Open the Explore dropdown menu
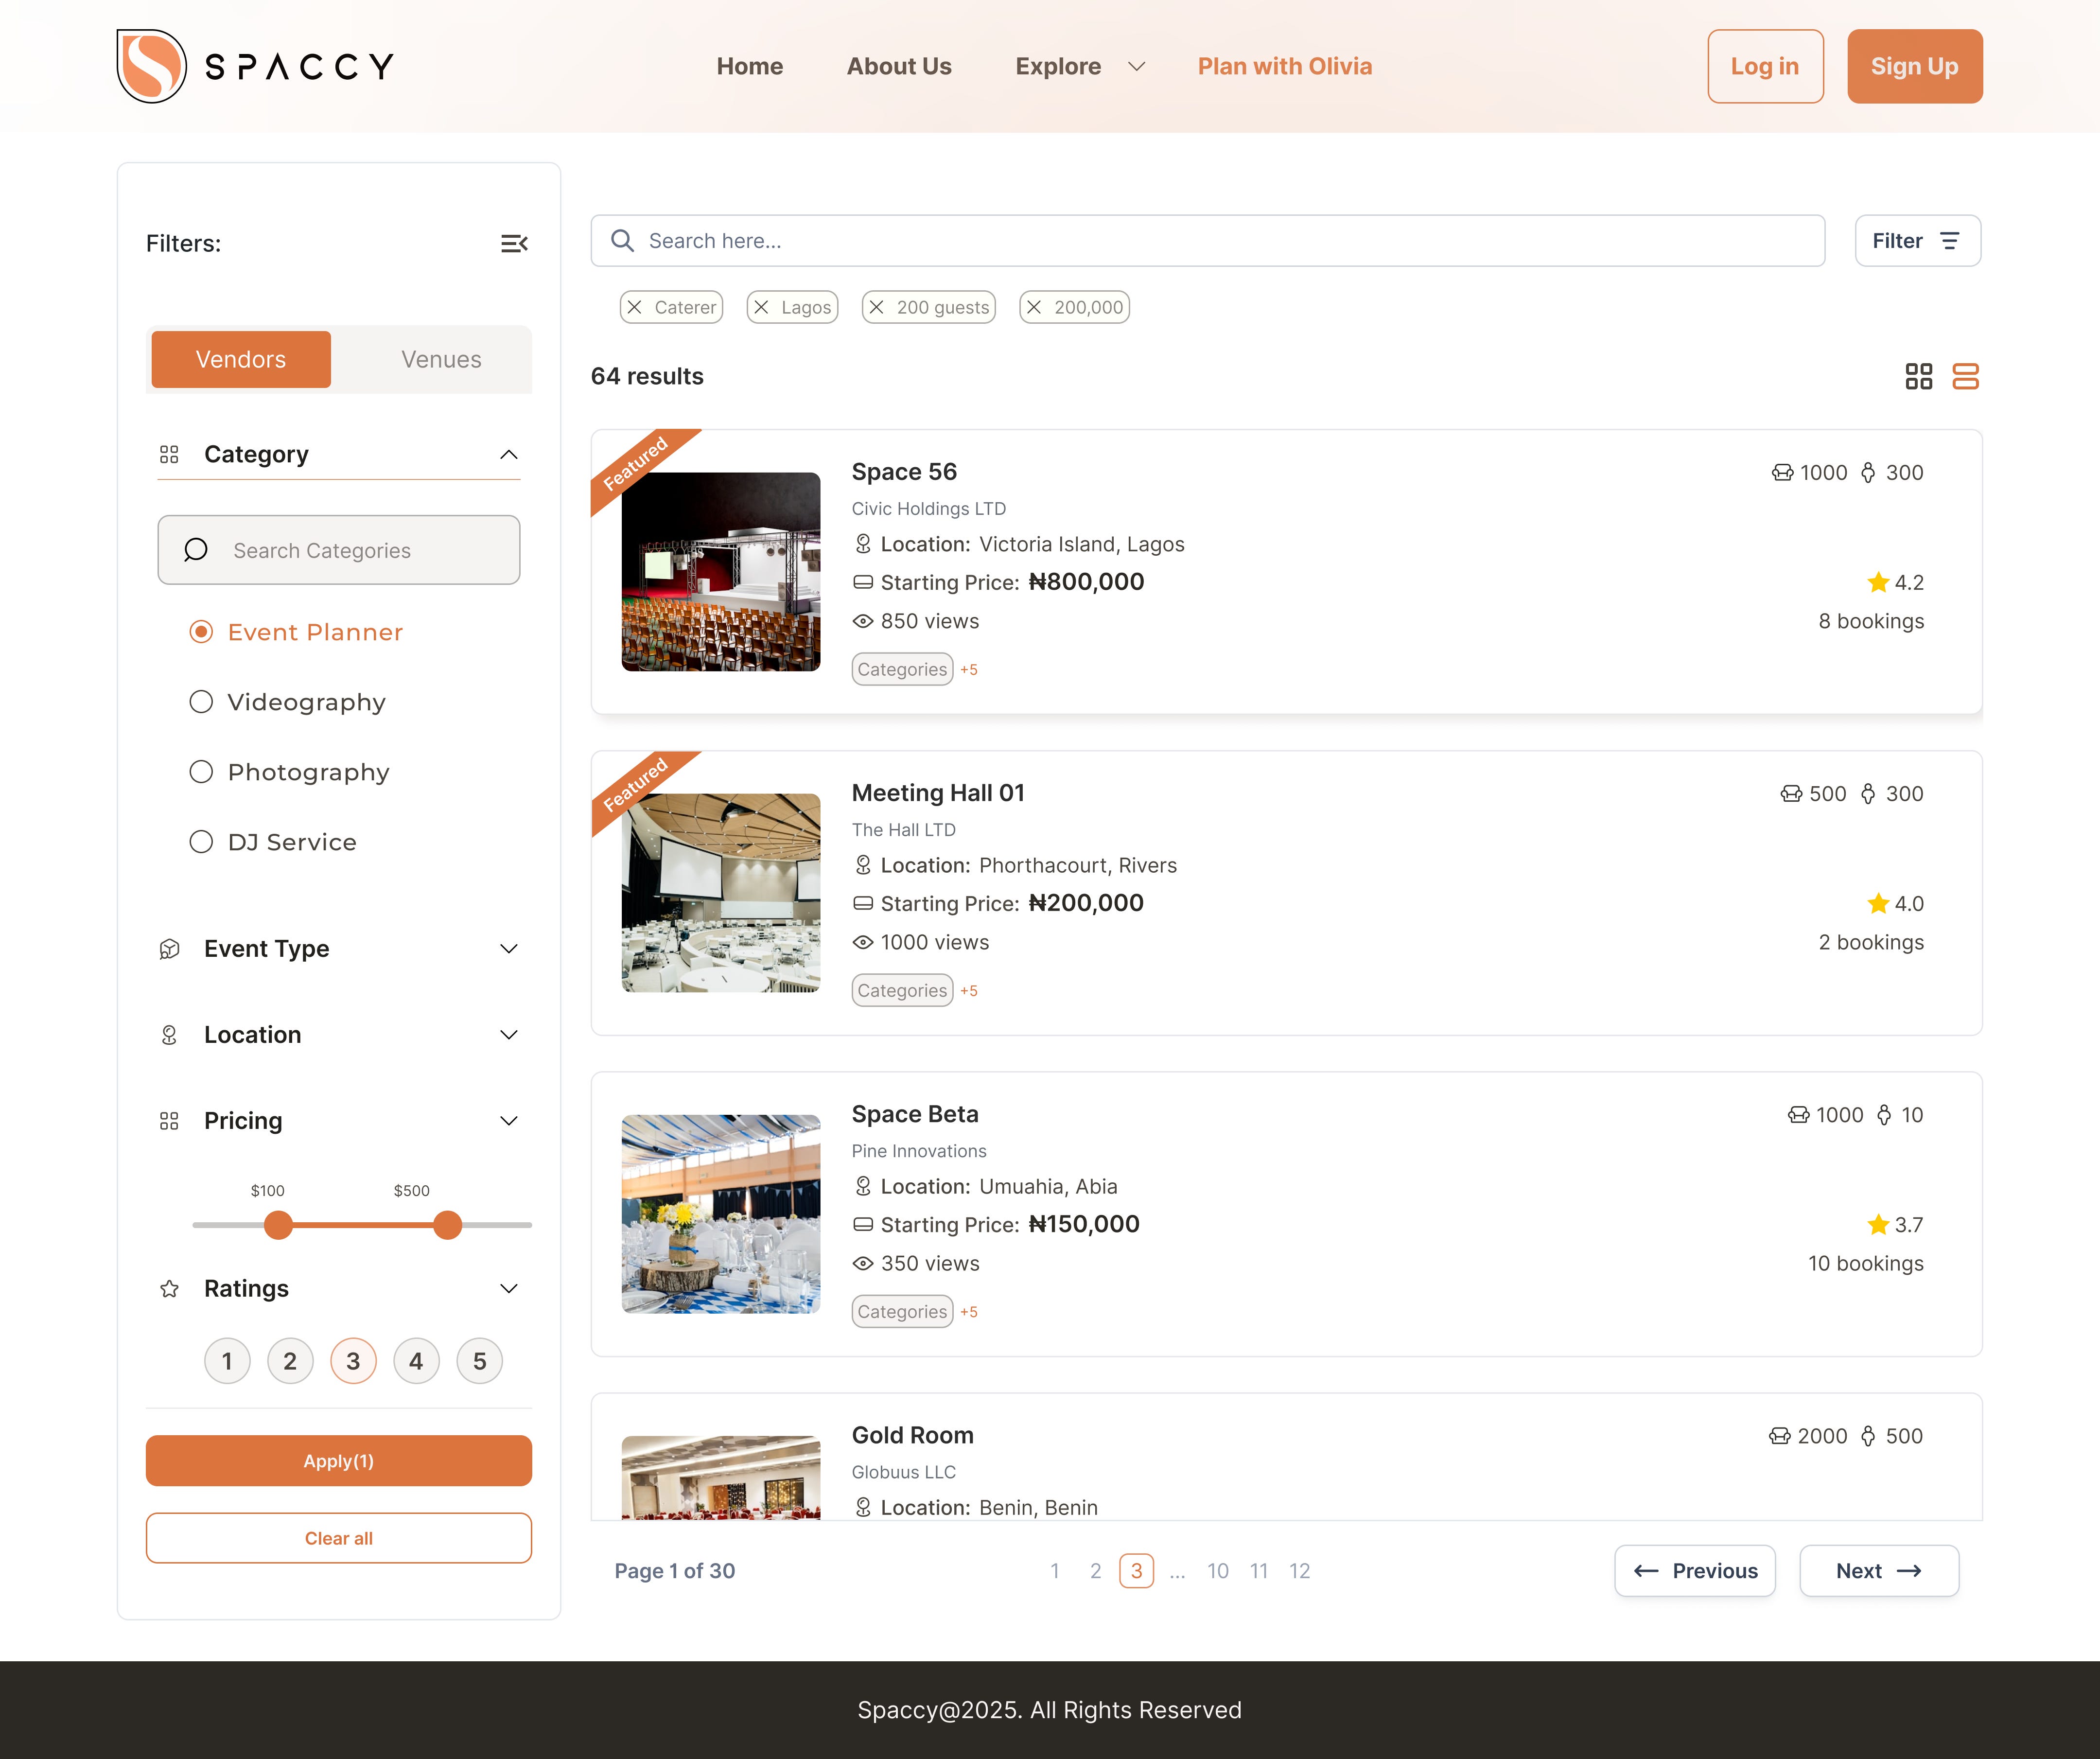This screenshot has height=1759, width=2100. 1080,66
